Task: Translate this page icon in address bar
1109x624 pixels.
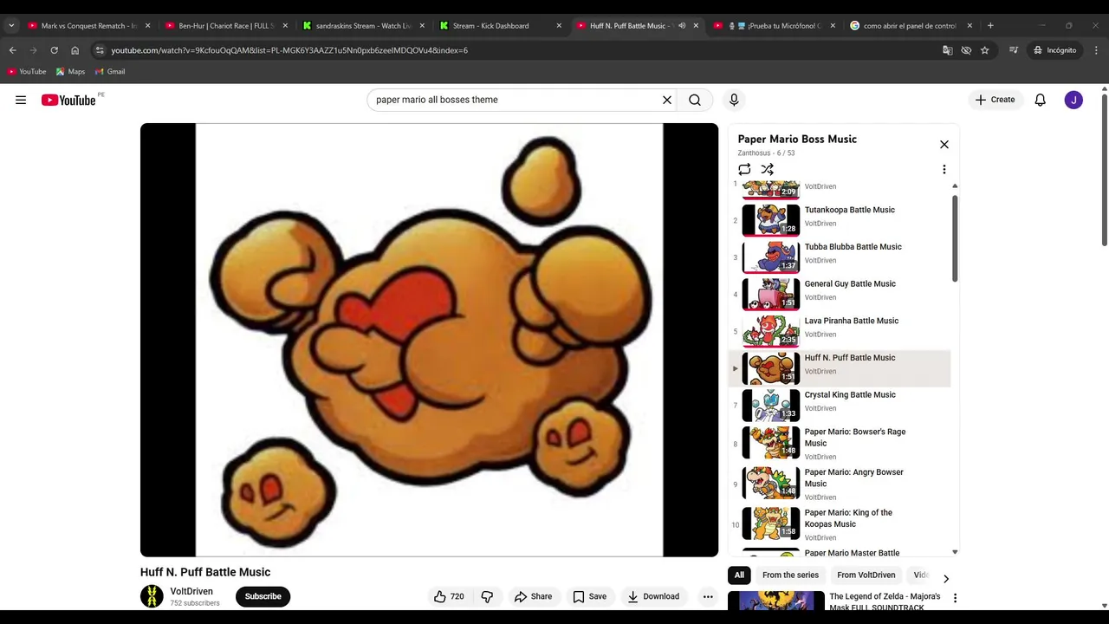Action: coord(948,50)
